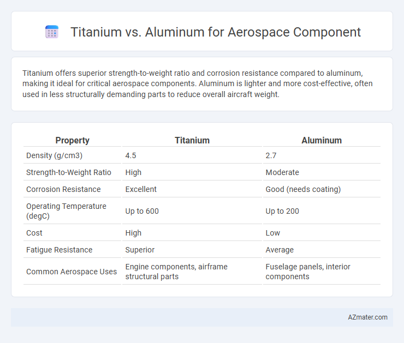Click the Titanium column header

(192, 140)
